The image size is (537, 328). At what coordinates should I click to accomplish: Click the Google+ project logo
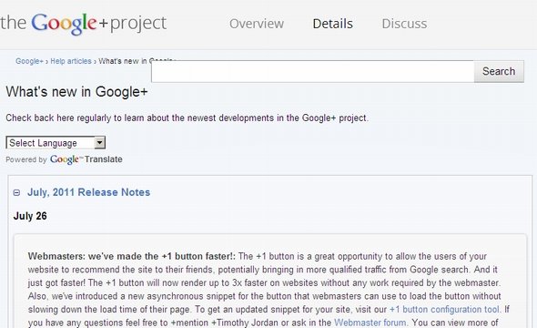click(83, 24)
